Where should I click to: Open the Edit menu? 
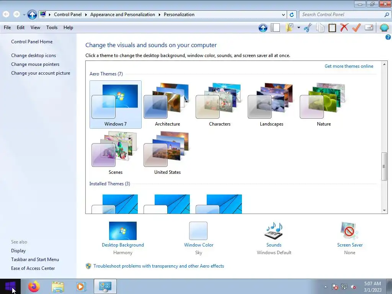(21, 28)
